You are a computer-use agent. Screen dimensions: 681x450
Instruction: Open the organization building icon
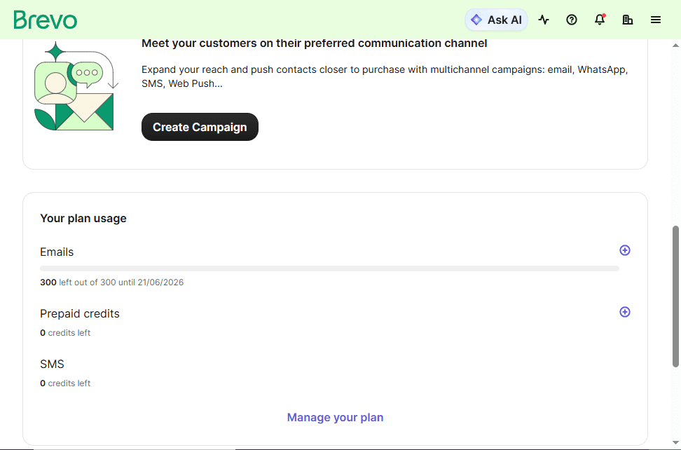click(628, 20)
